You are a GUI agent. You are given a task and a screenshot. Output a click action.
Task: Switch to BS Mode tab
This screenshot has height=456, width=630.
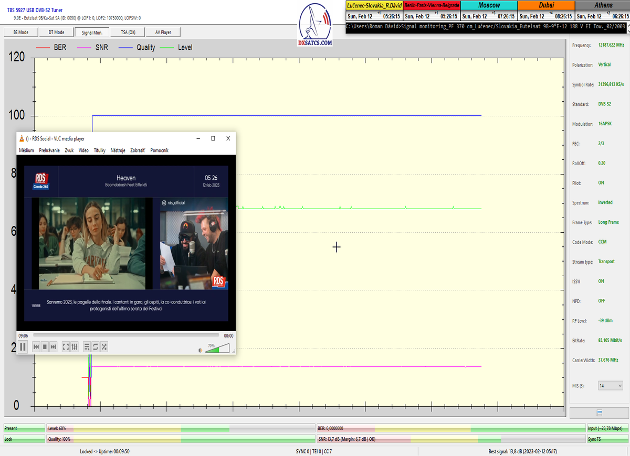point(20,32)
